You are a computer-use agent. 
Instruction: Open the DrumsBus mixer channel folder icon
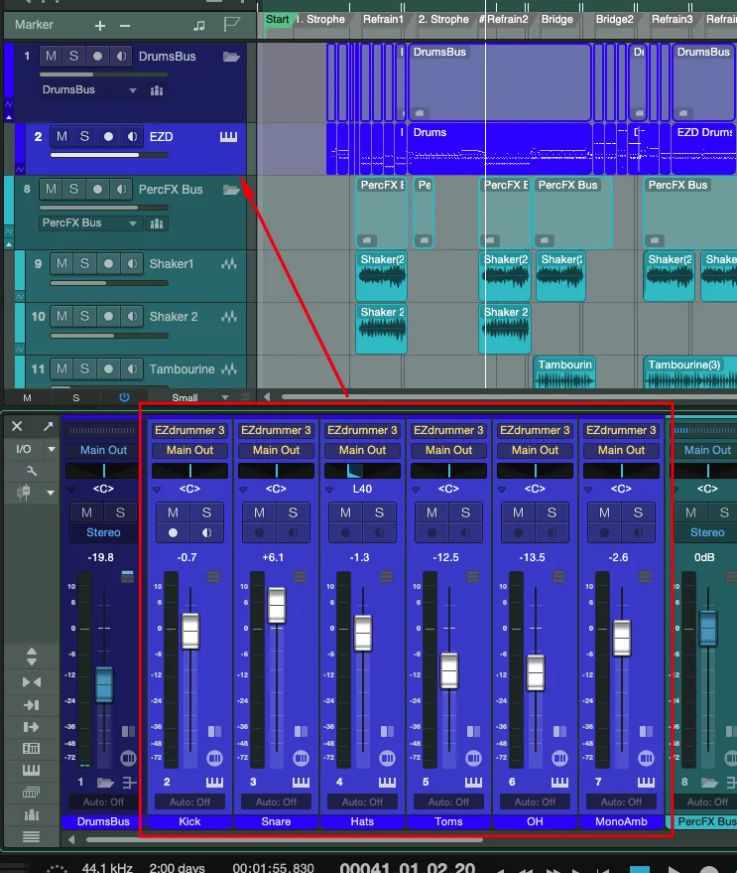pyautogui.click(x=105, y=783)
